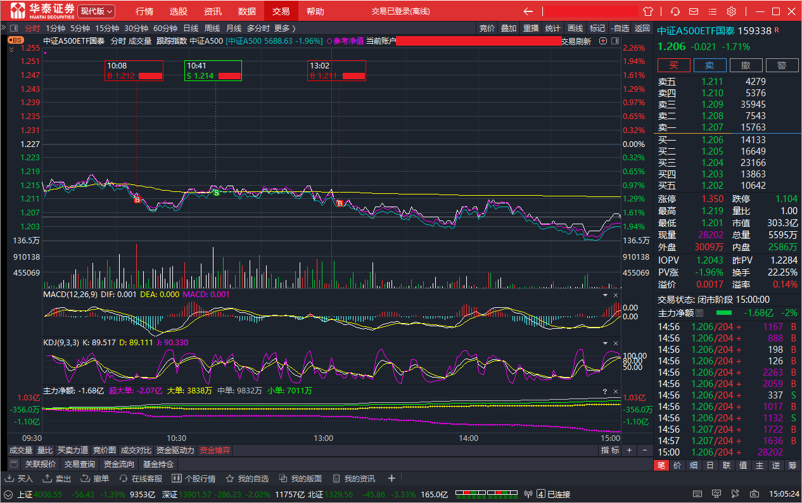Viewport: 802px width, 503px height.
Task: Expand the 更多 timeframe options
Action: pyautogui.click(x=284, y=28)
